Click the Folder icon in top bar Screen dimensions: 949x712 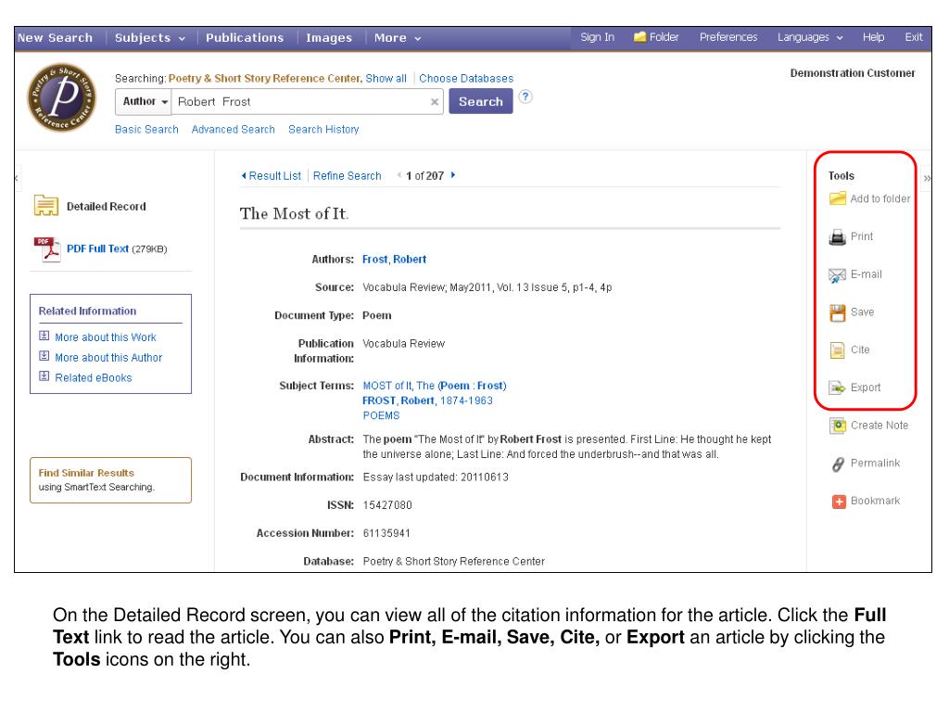(639, 37)
